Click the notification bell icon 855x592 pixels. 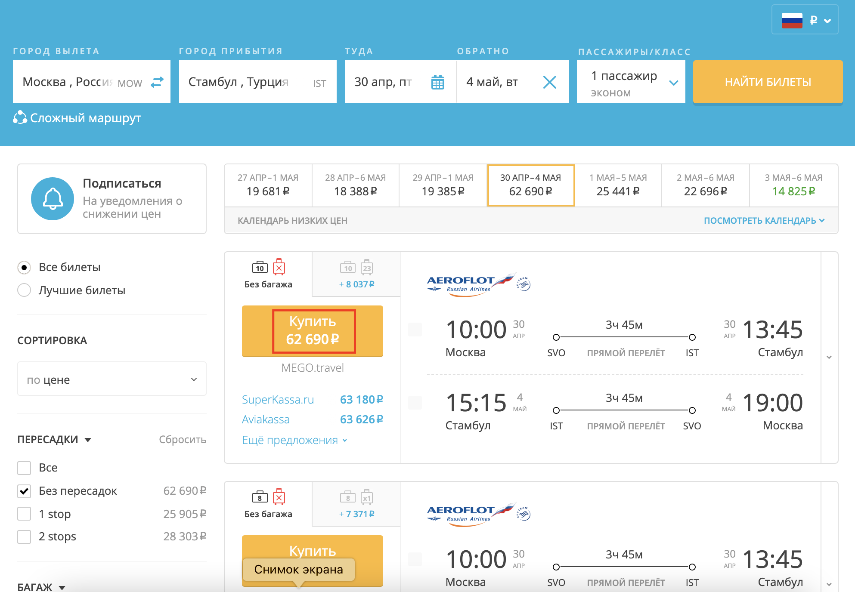[x=53, y=199]
